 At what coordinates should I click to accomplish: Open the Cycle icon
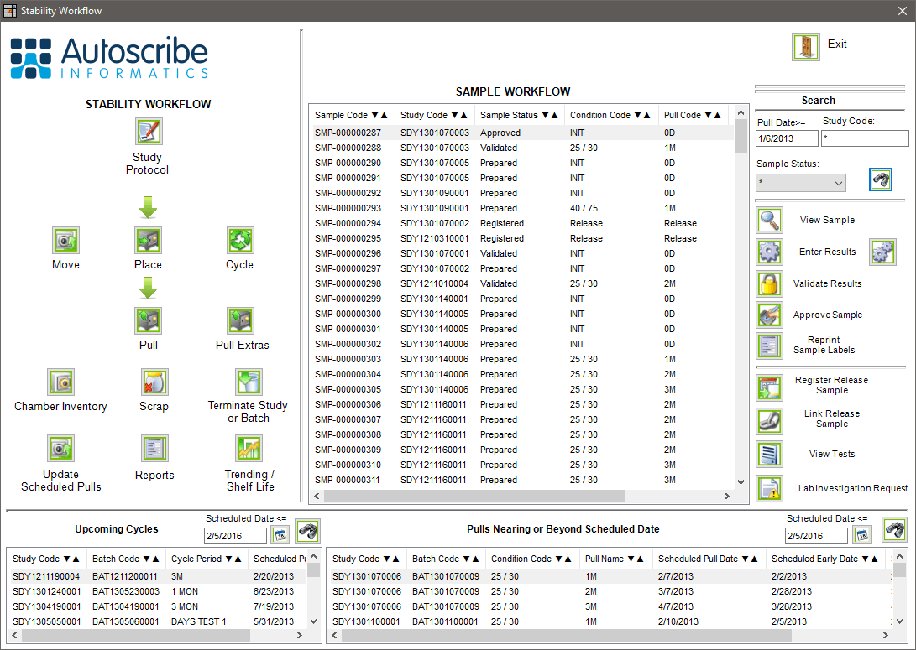point(240,241)
